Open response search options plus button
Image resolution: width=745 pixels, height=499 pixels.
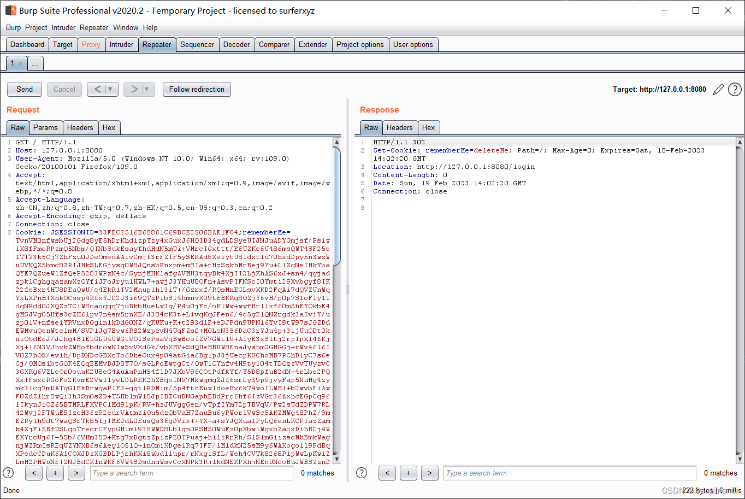[x=408, y=473]
